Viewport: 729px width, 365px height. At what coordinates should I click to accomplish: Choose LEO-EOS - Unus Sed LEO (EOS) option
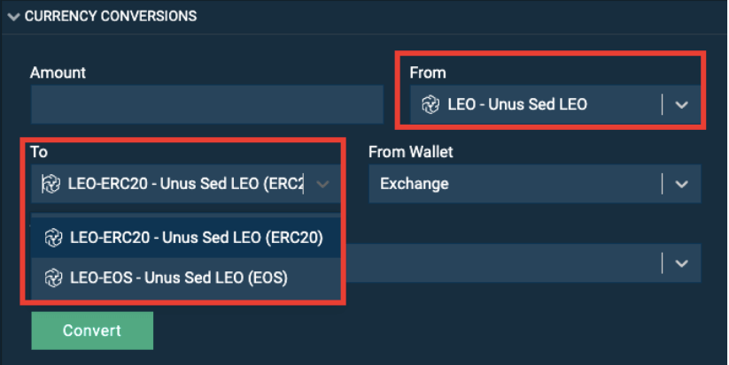185,278
